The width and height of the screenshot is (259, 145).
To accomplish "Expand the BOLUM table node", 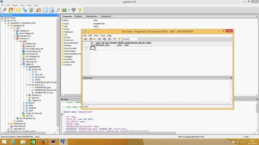I will coord(24,103).
